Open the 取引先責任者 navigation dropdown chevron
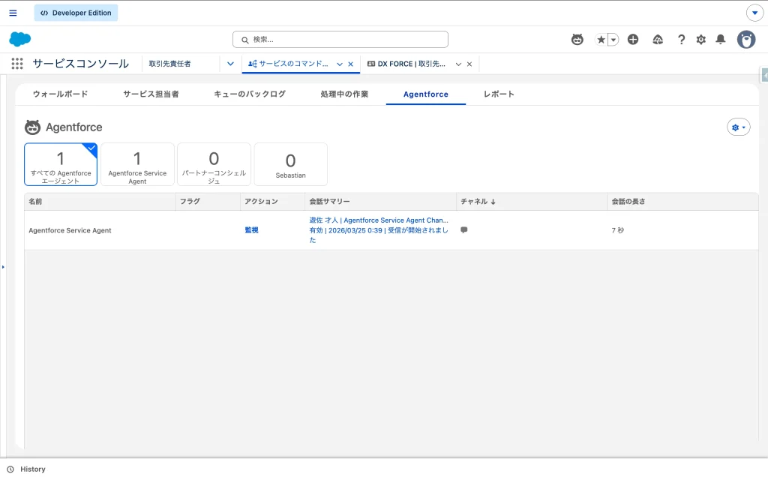 point(230,64)
